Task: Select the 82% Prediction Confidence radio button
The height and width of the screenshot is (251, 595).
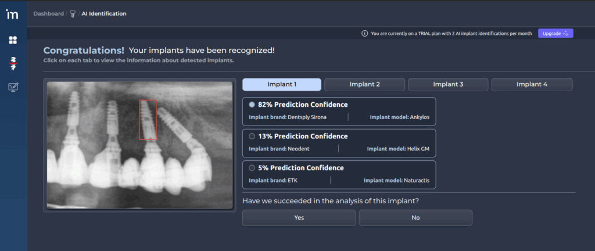Action: click(252, 105)
